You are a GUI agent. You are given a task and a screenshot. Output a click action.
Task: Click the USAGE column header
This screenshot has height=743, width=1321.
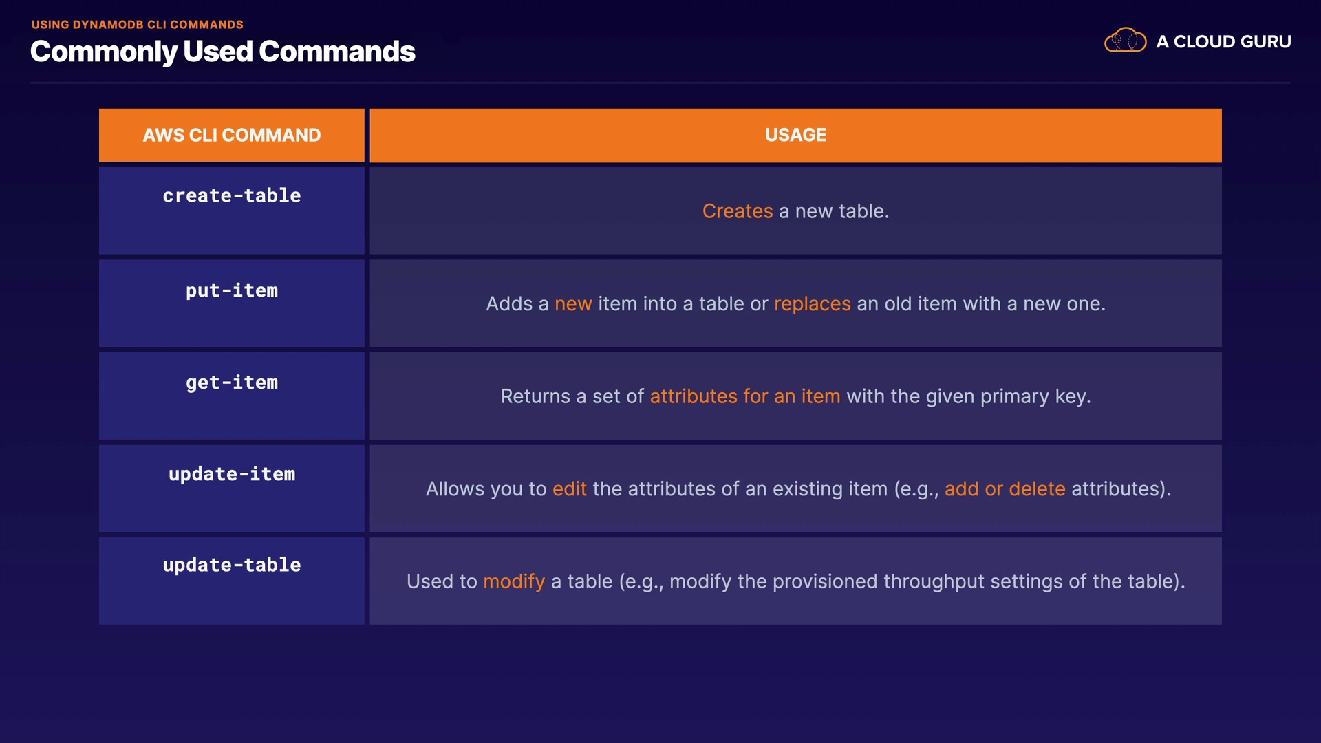tap(795, 135)
